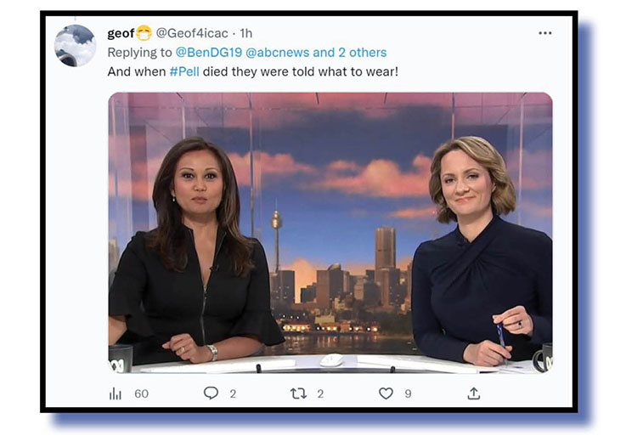Click the view count 60
626x447 pixels.
(141, 393)
